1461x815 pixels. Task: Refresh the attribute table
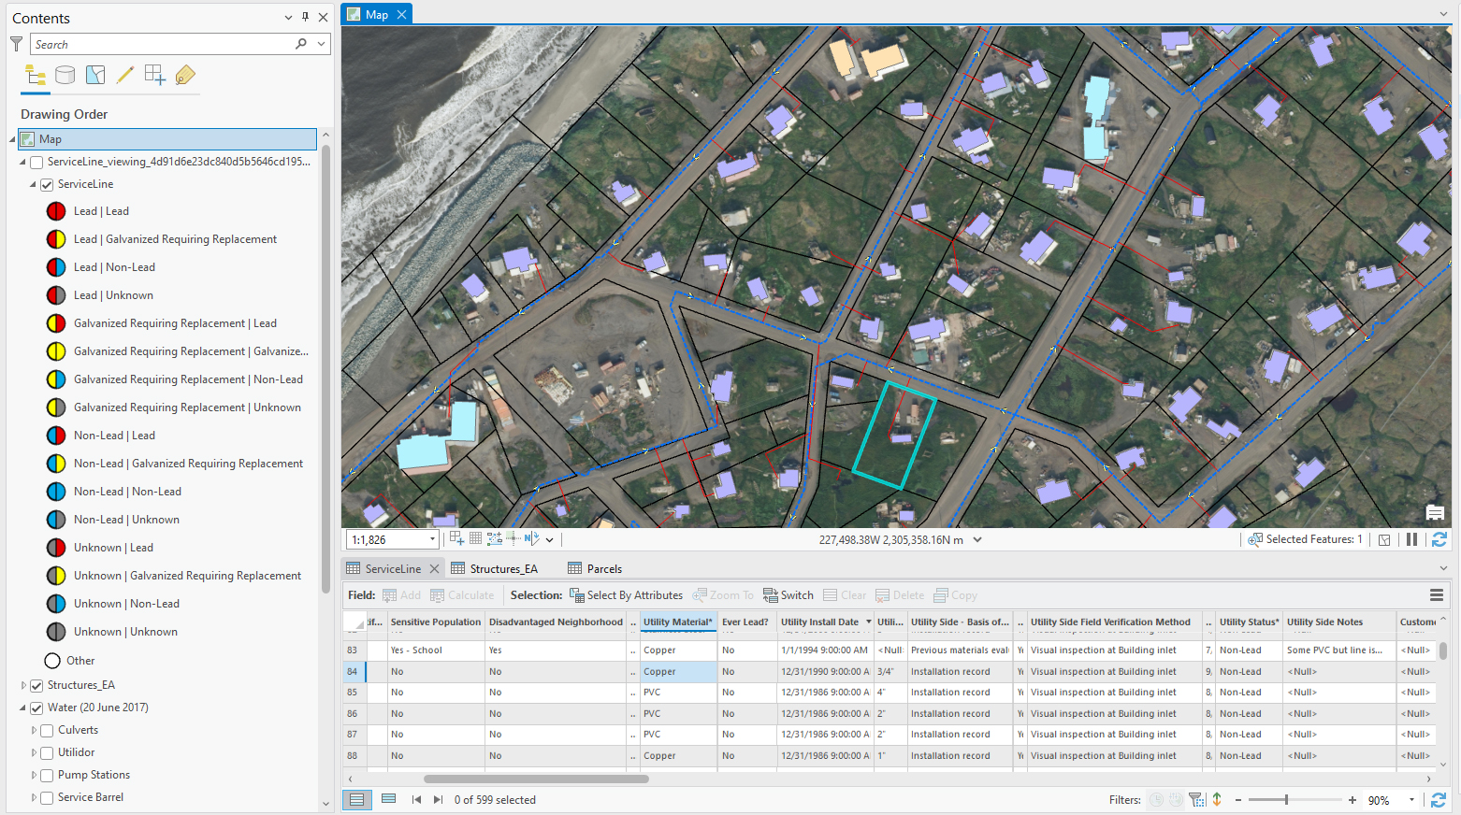point(1439,800)
